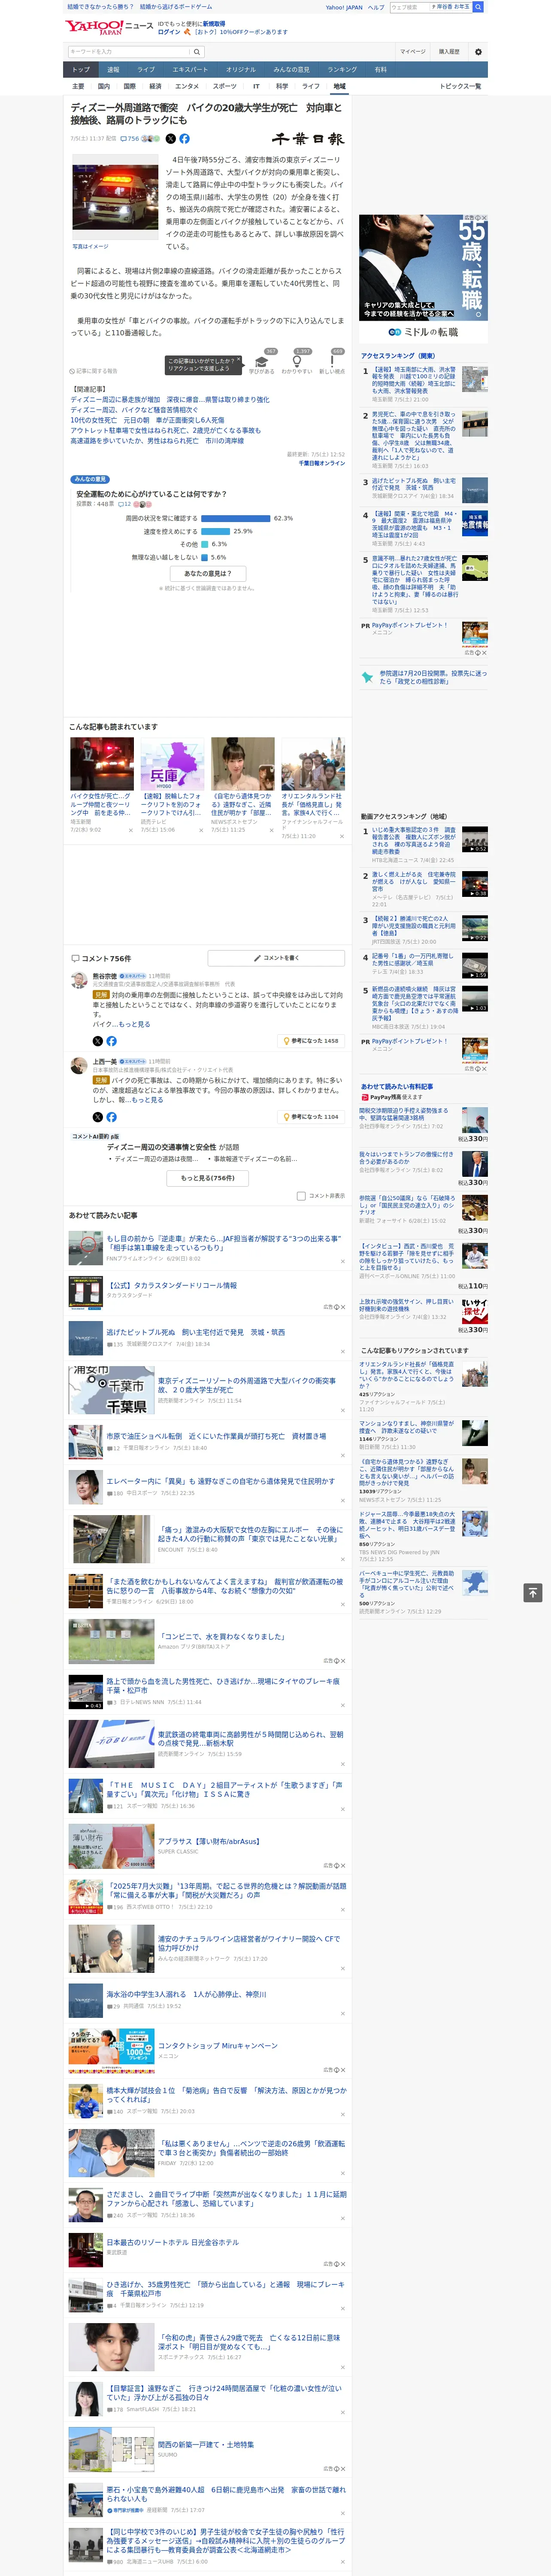Open 千葉日報オンライン source link
The image size is (551, 2576).
pos(321,463)
